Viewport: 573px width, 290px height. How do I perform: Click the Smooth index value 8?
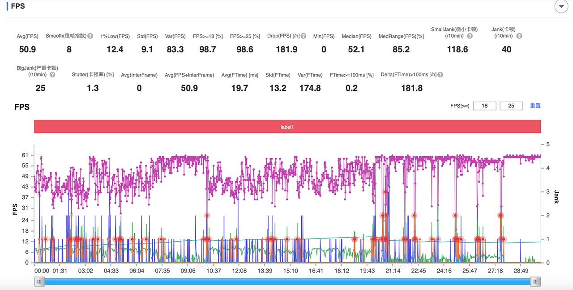[x=69, y=49]
